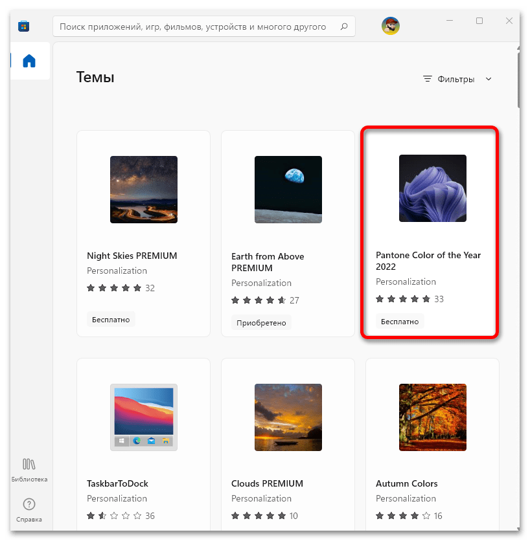530x541 pixels.
Task: Click the star rating of Night Skies PREMIUM
Action: coord(114,288)
